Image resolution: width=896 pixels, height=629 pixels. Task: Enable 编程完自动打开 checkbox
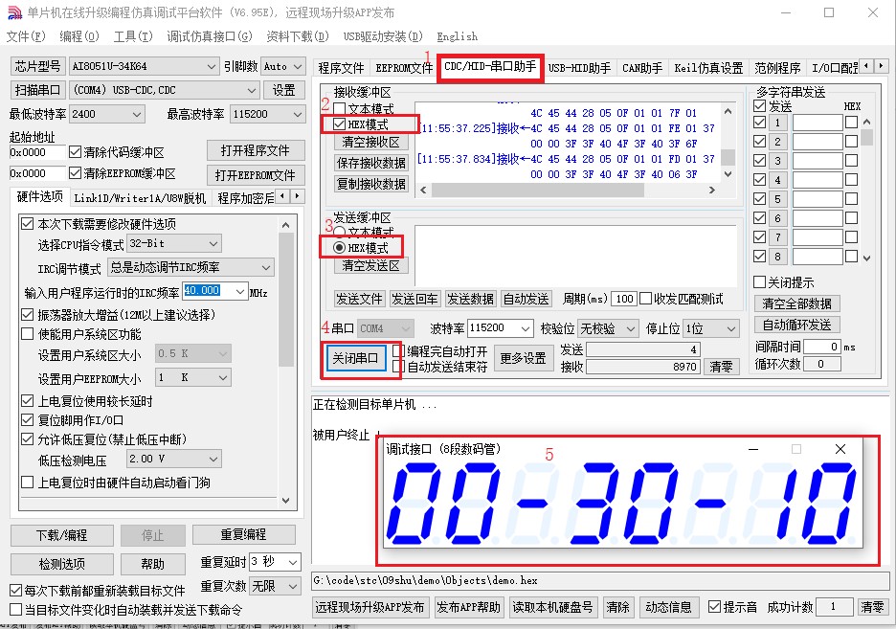398,350
